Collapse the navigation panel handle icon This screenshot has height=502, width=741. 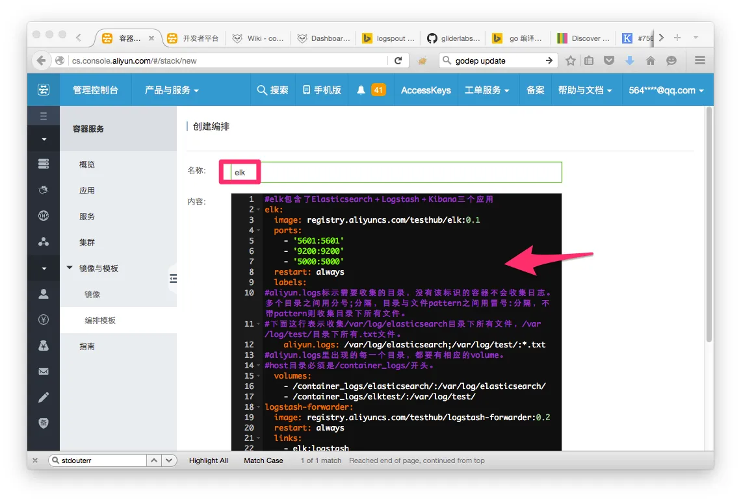pos(174,279)
